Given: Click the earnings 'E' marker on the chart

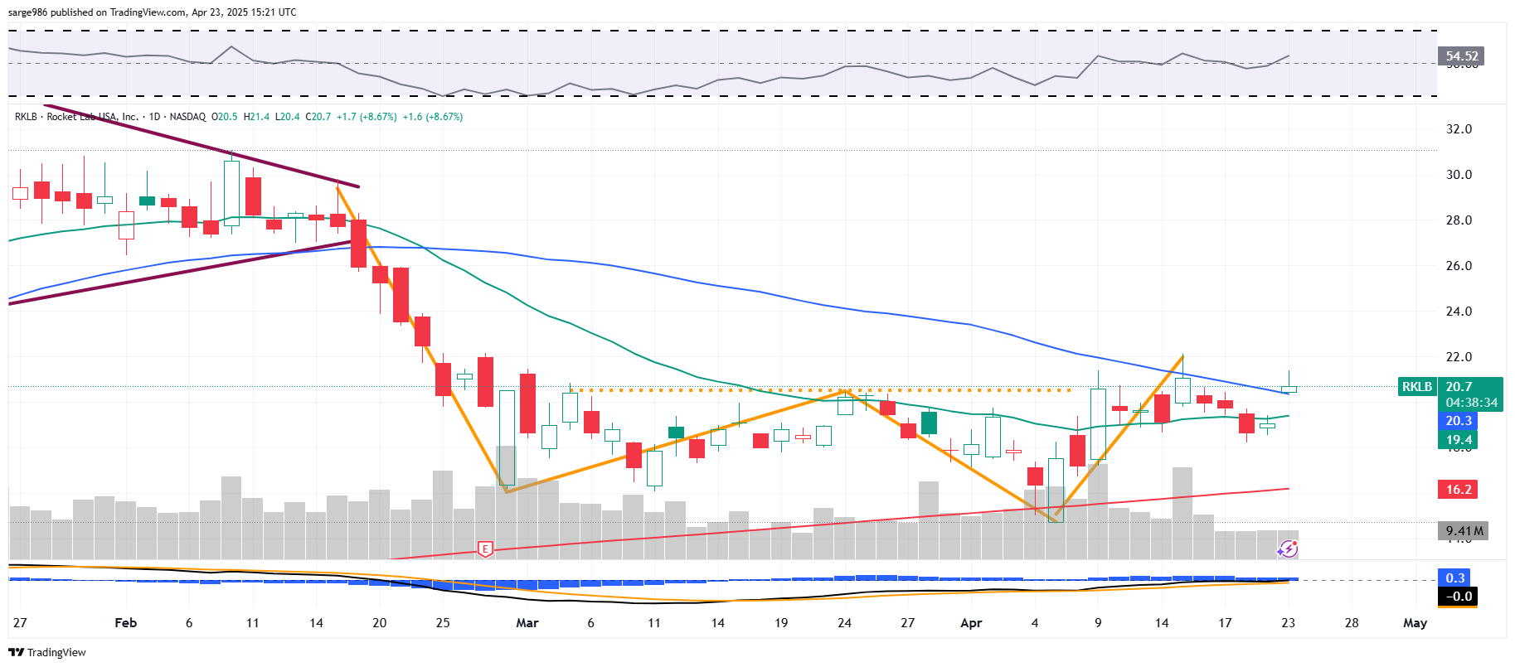Looking at the screenshot, I should click(485, 549).
